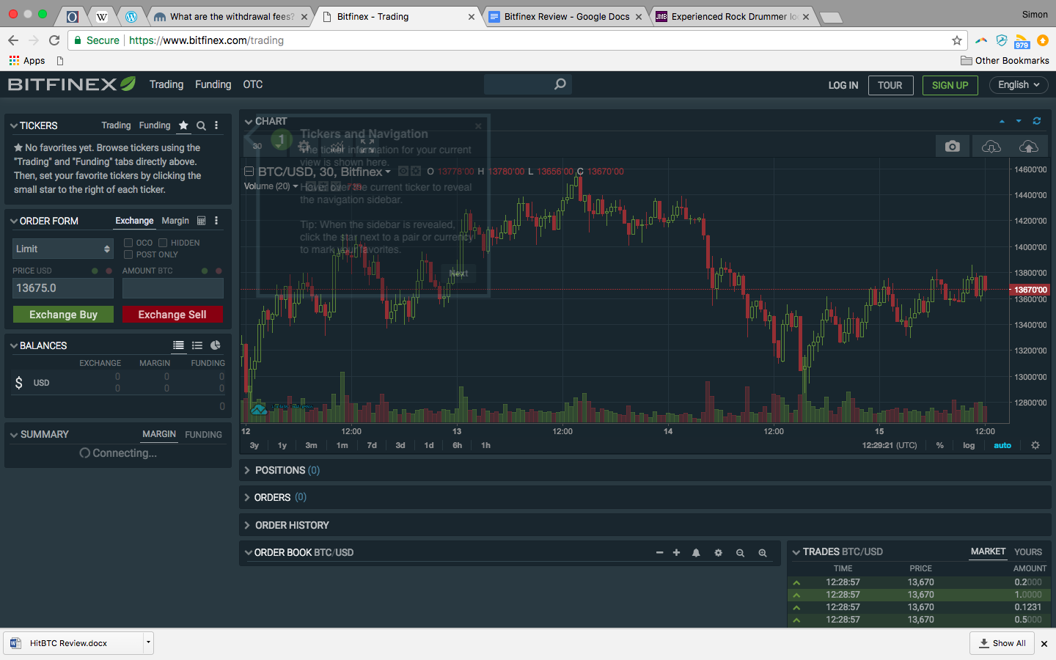The height and width of the screenshot is (660, 1056).
Task: Click the Exchange Buy button
Action: click(x=63, y=315)
